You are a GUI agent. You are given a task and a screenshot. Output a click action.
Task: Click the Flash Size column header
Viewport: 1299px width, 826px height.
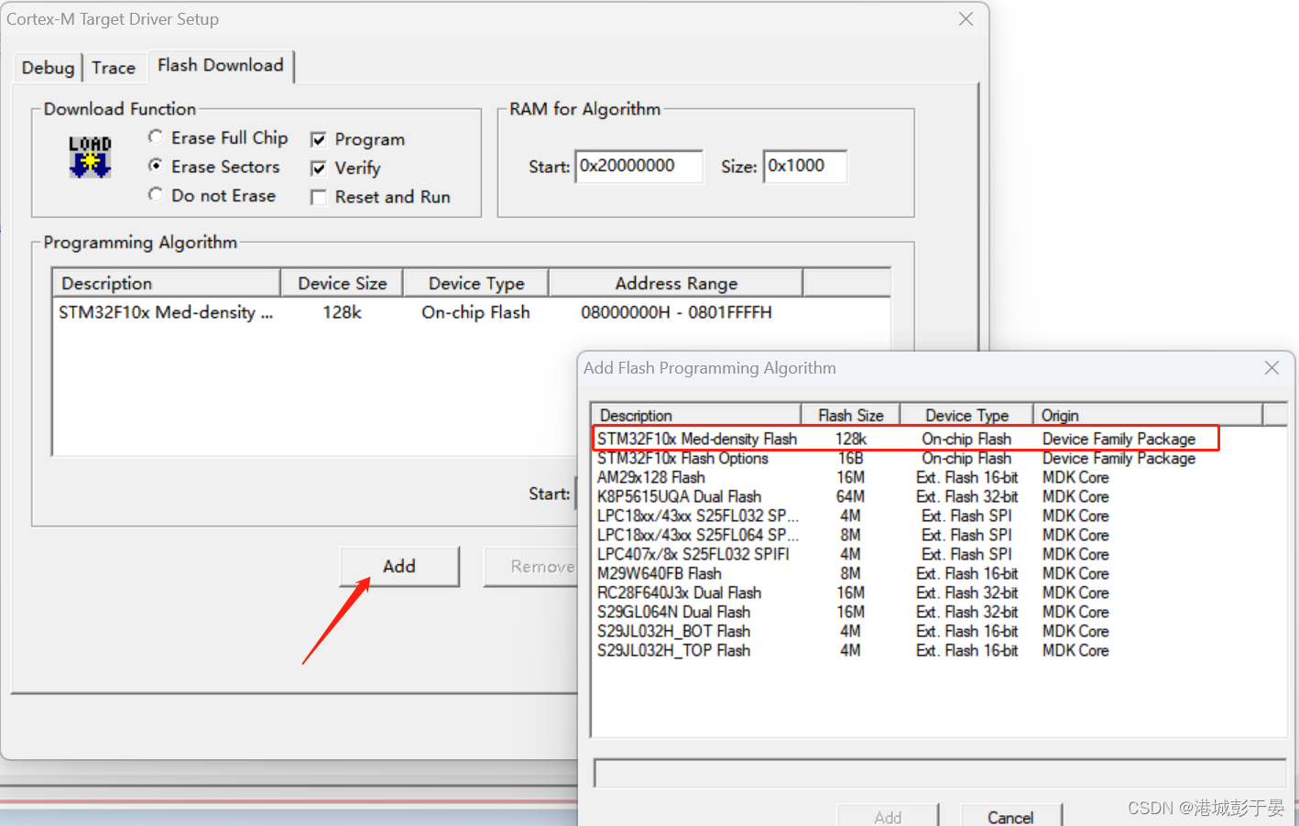click(850, 414)
